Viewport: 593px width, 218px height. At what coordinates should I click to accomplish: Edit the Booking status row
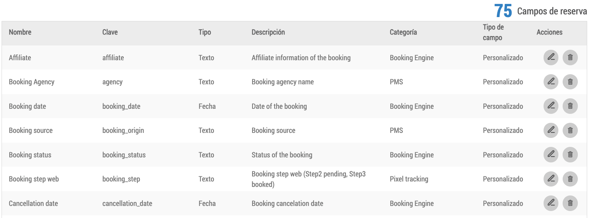pos(551,155)
